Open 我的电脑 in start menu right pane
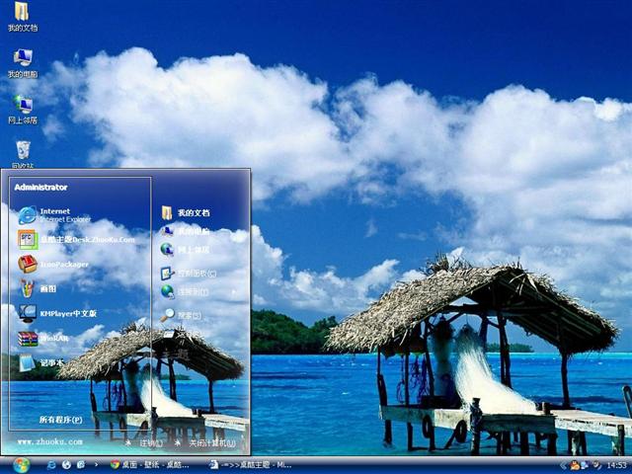Screen dimensions: 632x474 [186, 231]
